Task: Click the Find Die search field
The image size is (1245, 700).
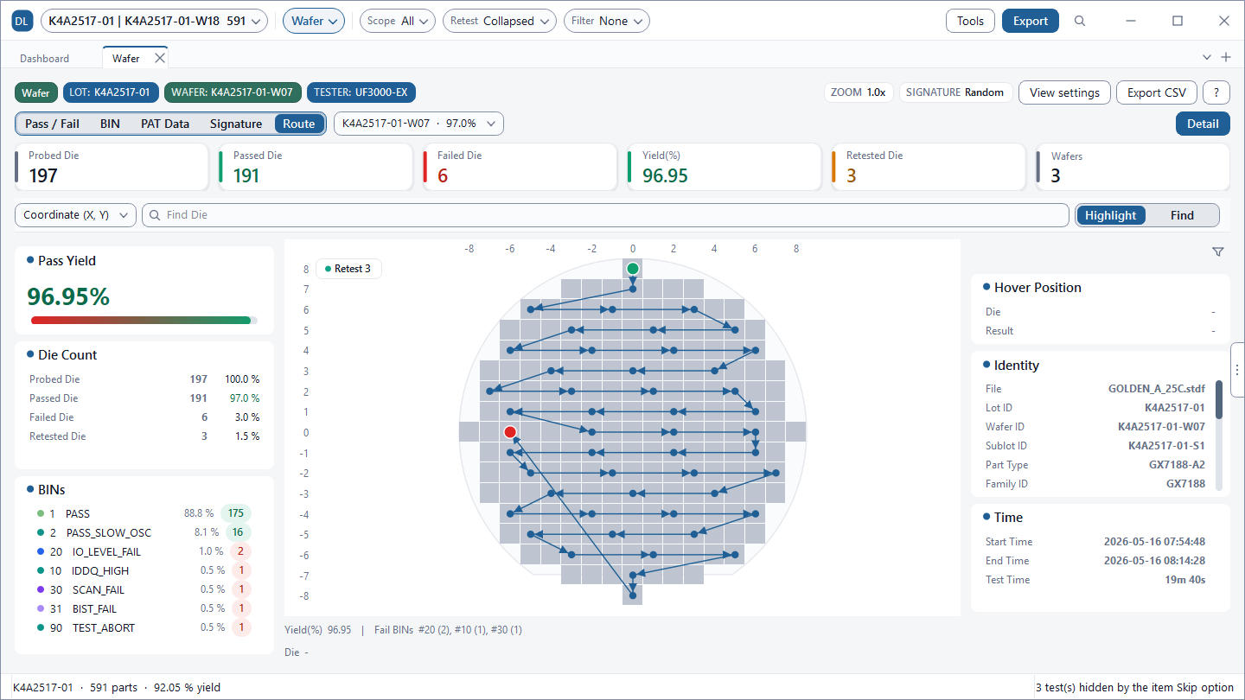Action: (x=605, y=215)
